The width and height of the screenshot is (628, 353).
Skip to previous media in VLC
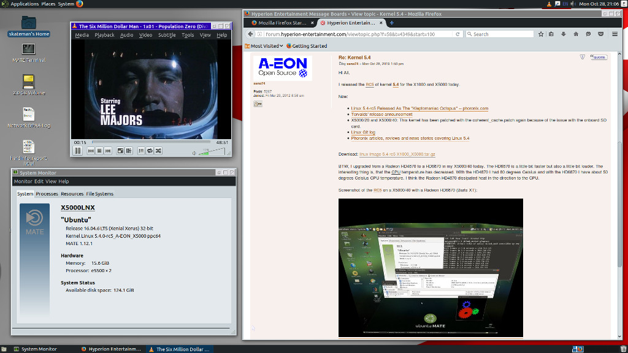[91, 151]
